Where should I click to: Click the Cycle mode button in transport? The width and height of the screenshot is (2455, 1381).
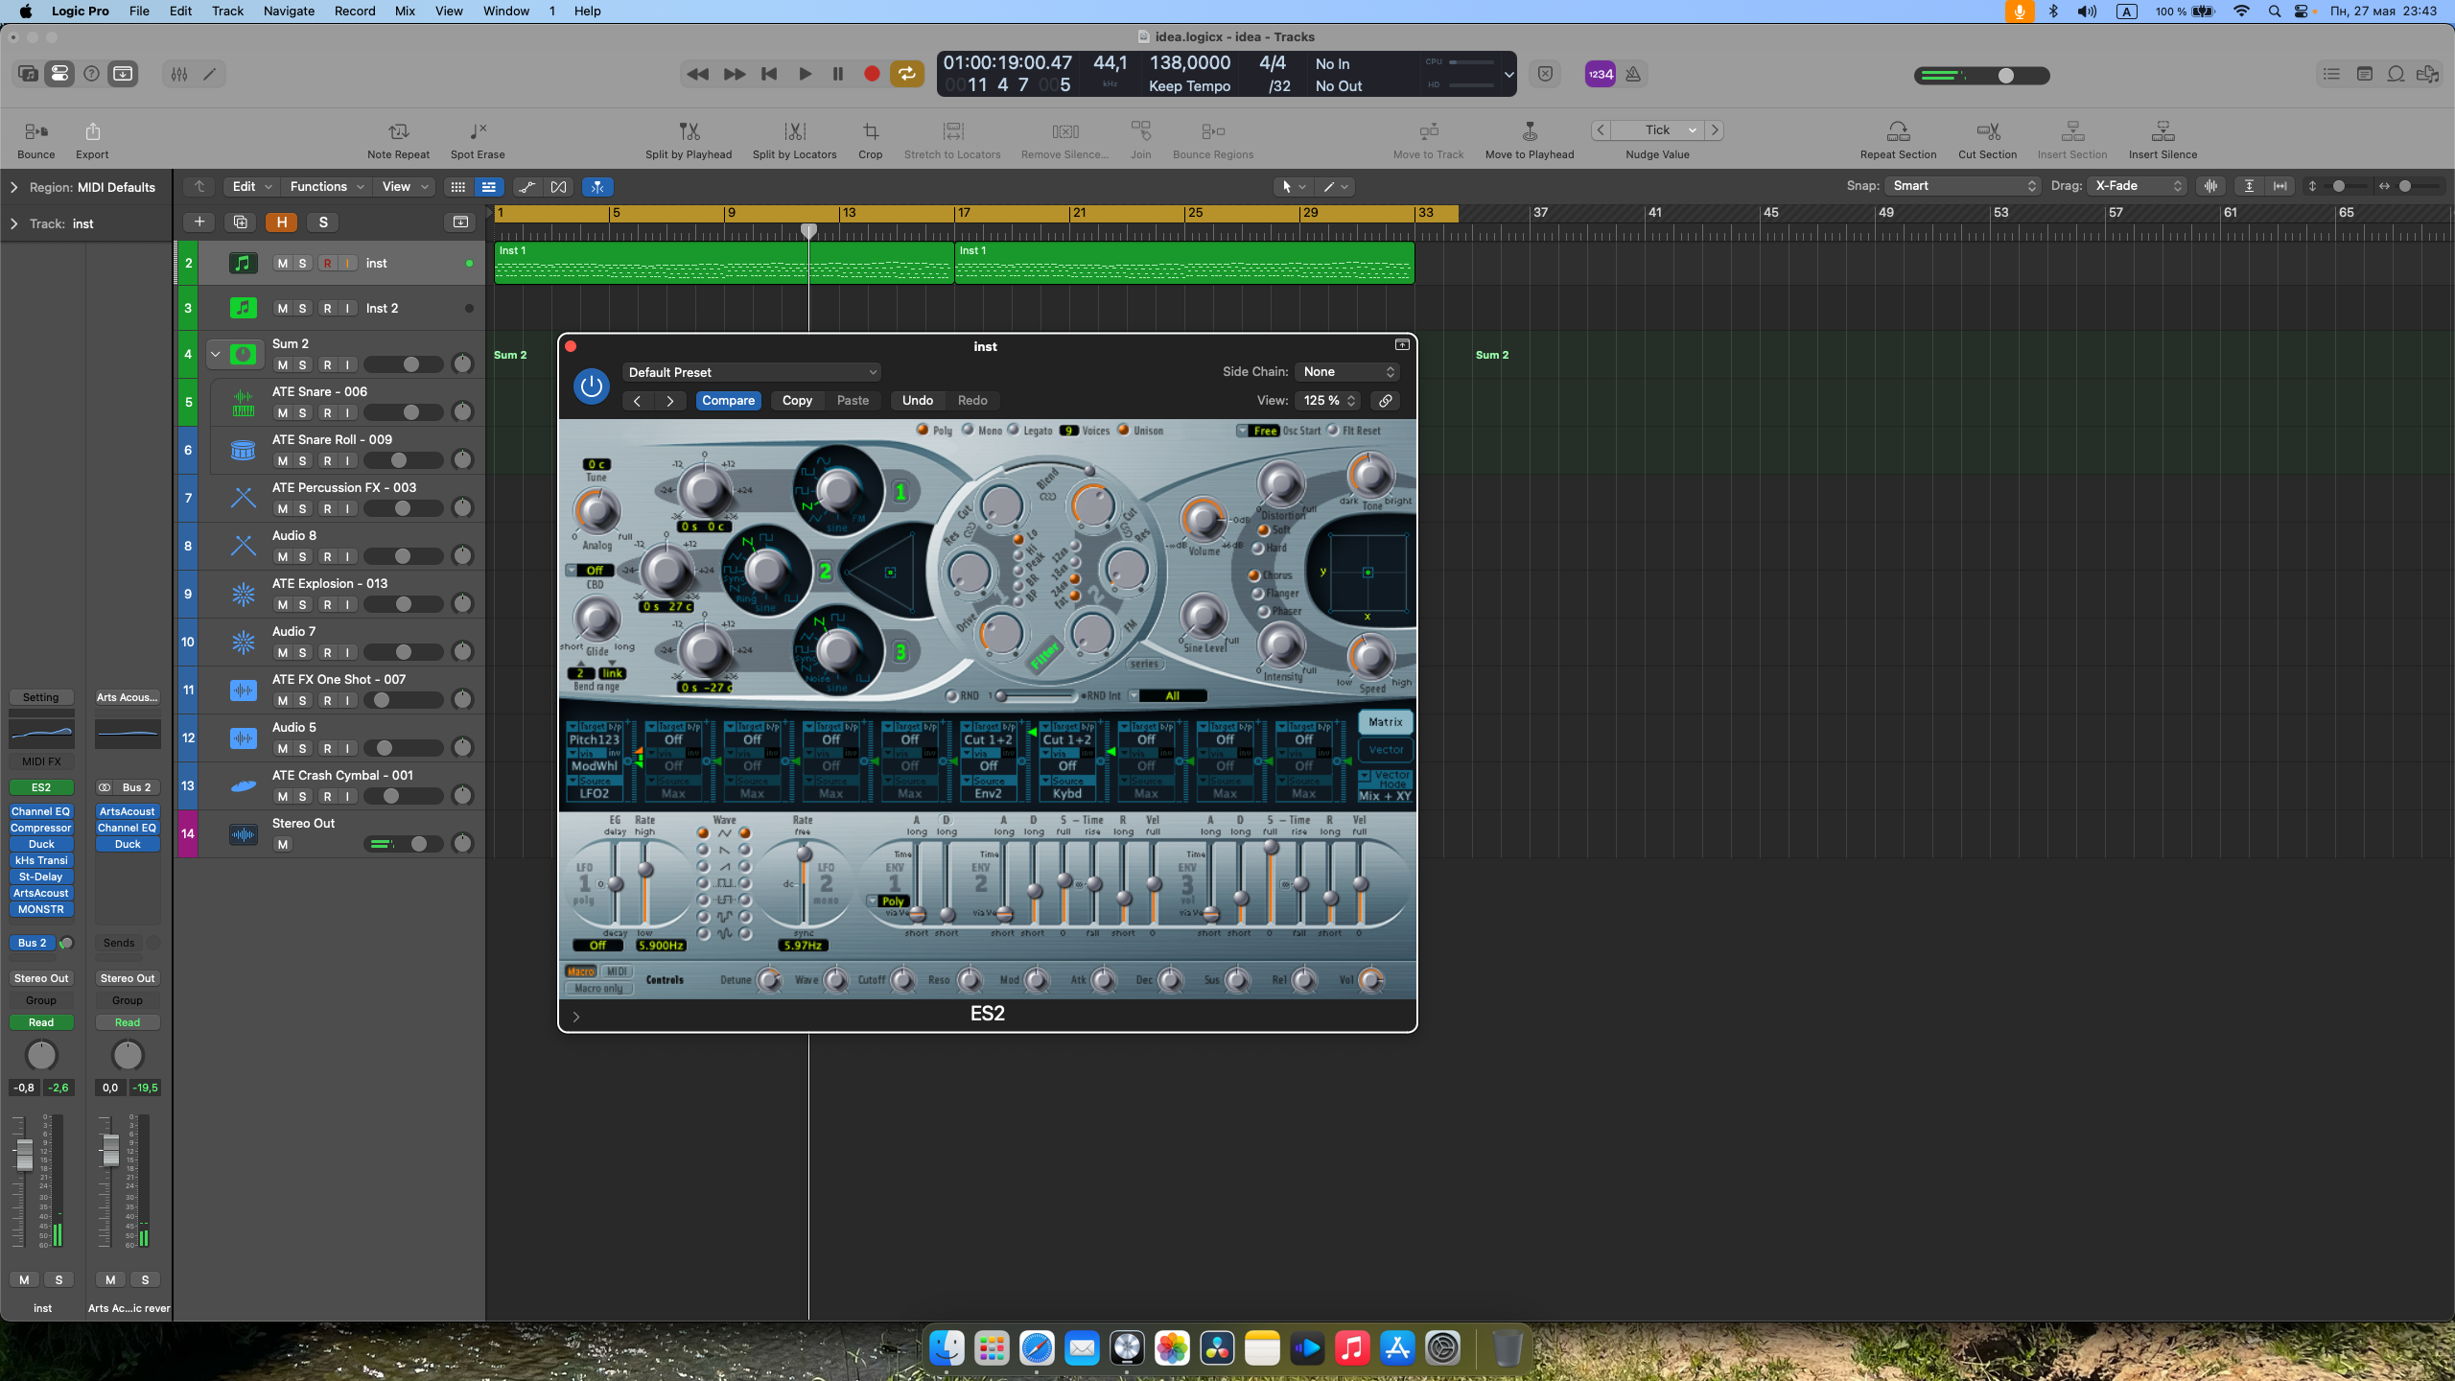pyautogui.click(x=906, y=74)
